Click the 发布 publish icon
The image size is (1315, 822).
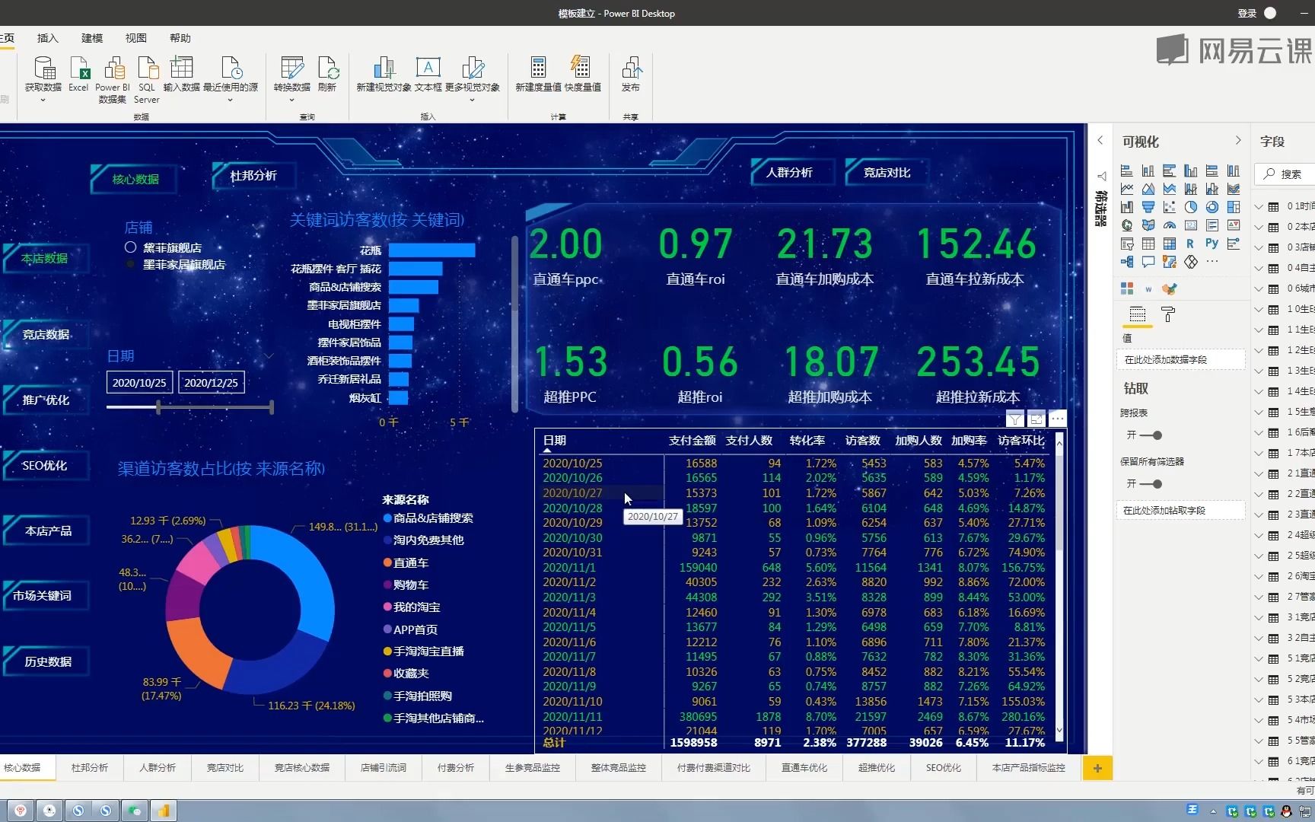631,68
